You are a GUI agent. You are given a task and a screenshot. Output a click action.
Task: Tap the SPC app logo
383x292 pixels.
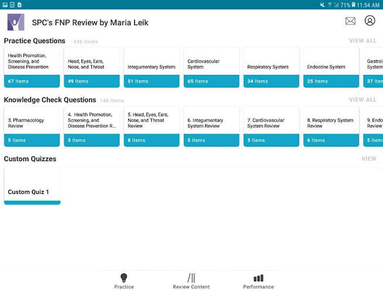(x=16, y=22)
